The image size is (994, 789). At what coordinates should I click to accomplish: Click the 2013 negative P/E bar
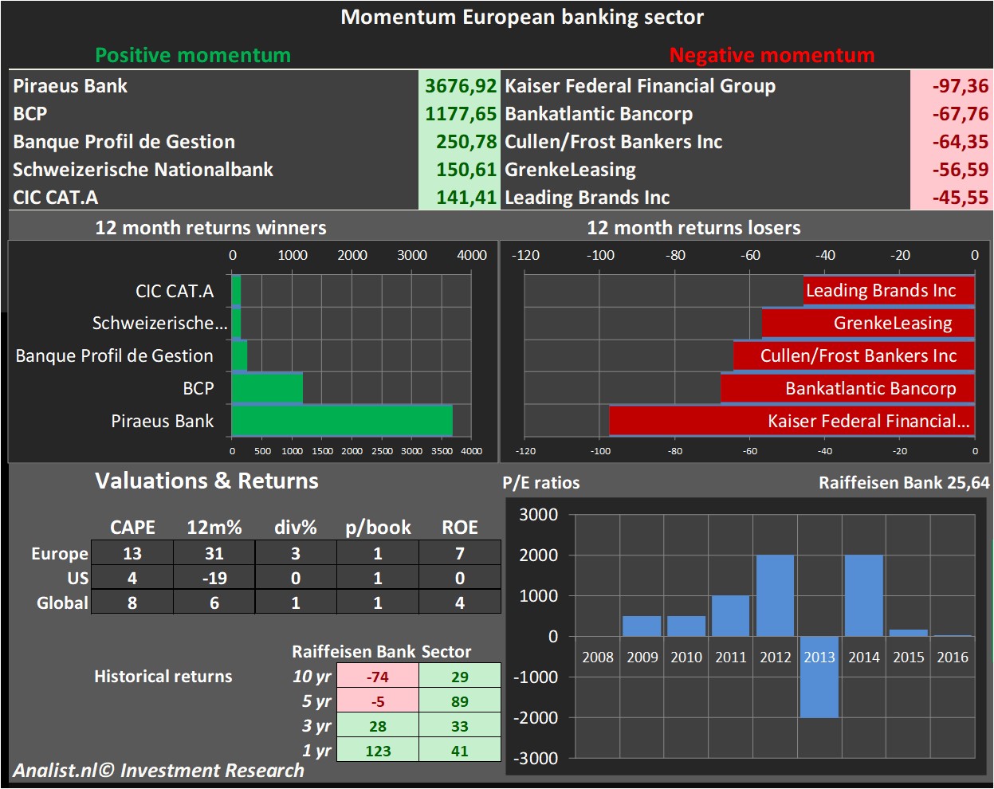tap(819, 677)
